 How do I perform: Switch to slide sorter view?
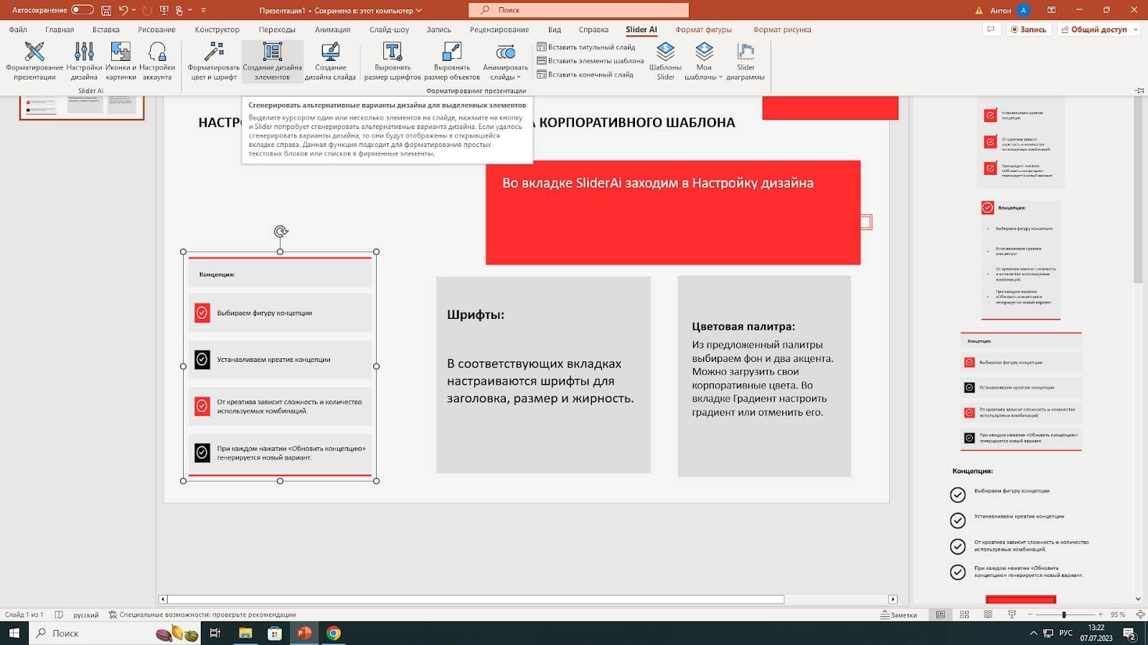click(x=964, y=614)
